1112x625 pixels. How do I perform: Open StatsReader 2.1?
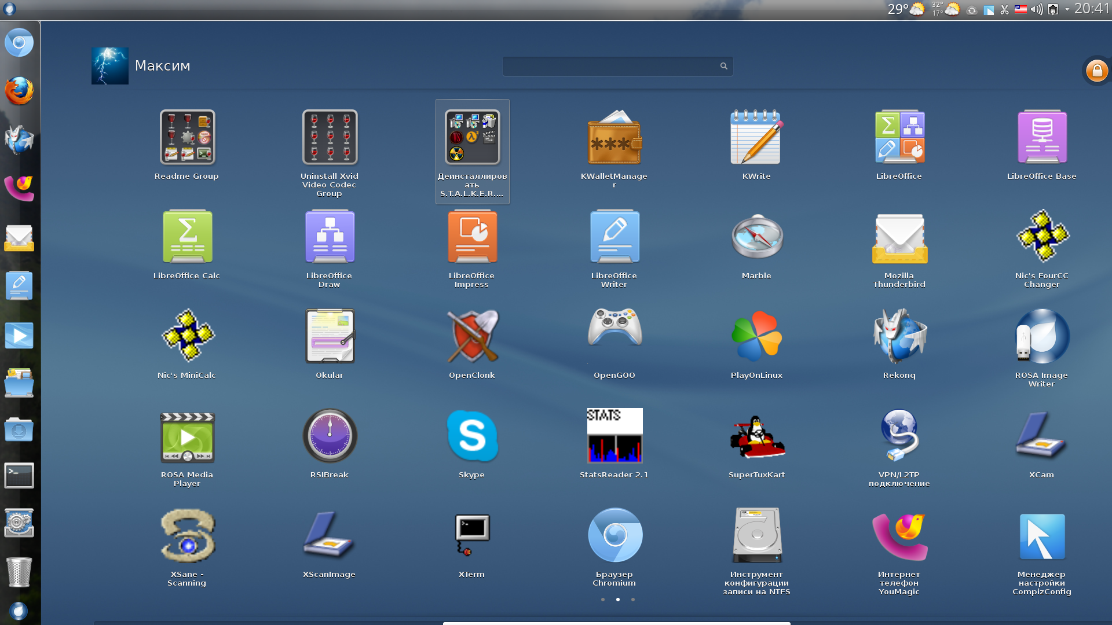point(614,436)
